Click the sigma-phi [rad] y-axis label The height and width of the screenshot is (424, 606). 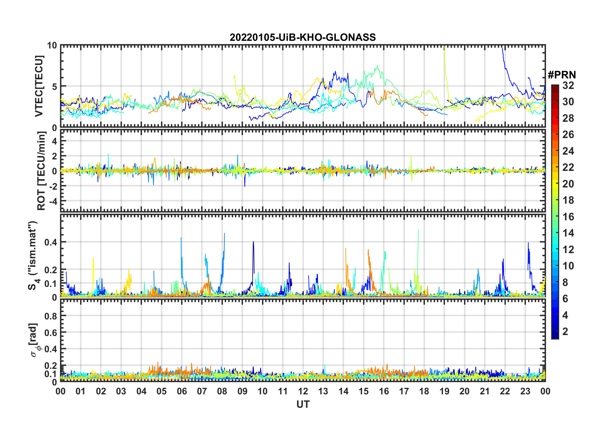(34, 340)
